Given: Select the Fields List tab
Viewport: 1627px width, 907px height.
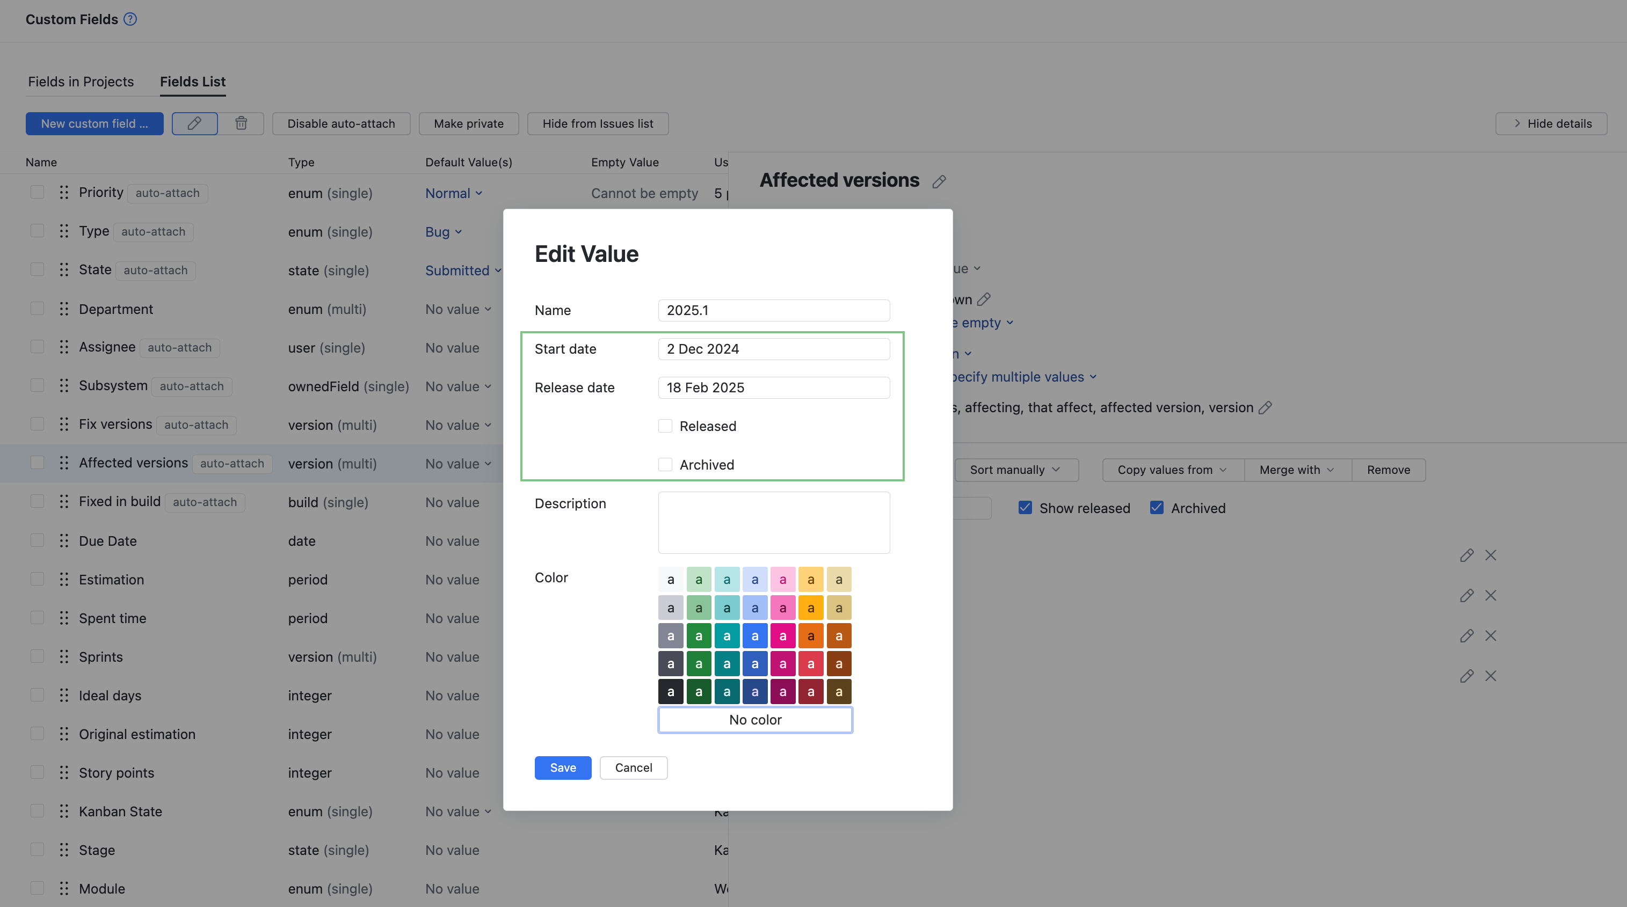Looking at the screenshot, I should coord(193,82).
